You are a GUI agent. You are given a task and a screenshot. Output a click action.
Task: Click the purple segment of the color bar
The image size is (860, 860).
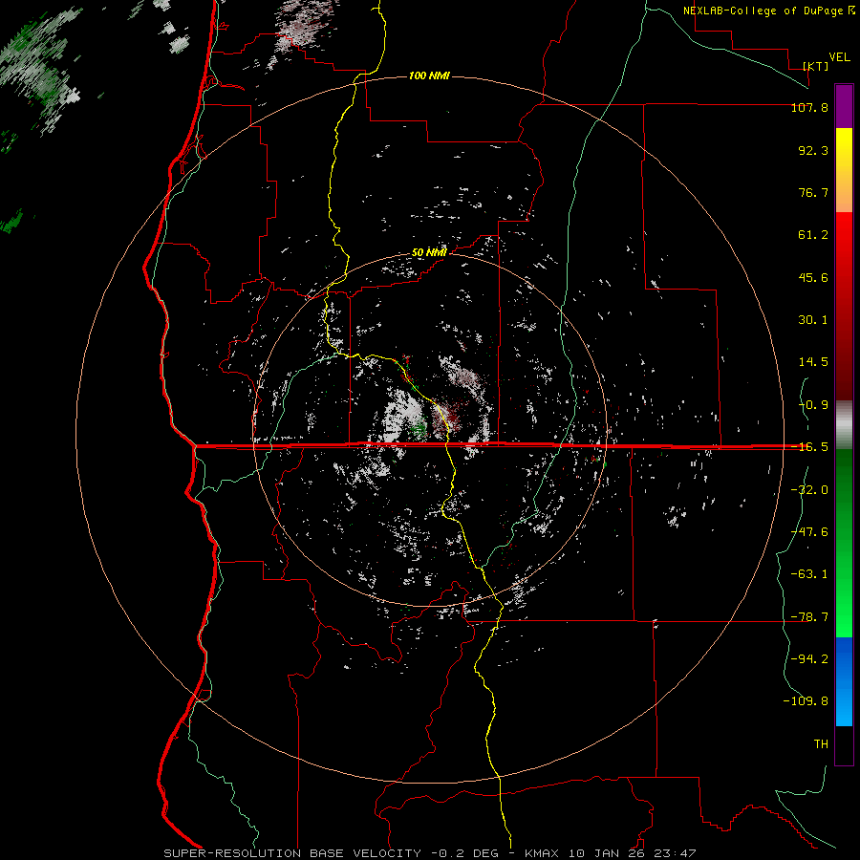(x=844, y=106)
